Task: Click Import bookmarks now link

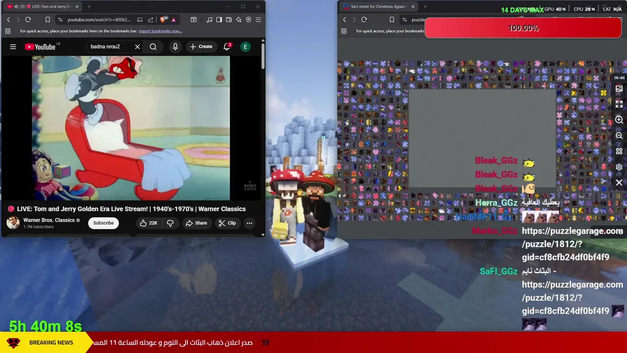Action: [160, 31]
